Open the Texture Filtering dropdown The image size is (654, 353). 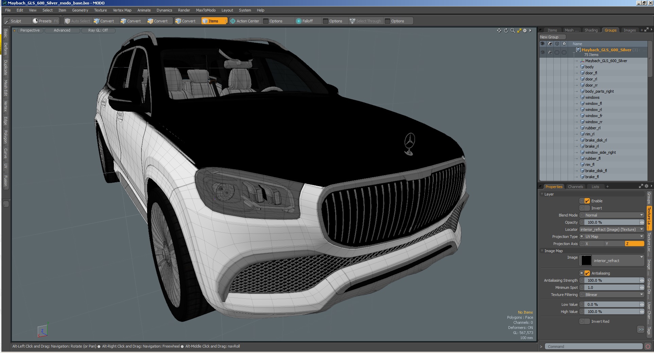pyautogui.click(x=614, y=295)
